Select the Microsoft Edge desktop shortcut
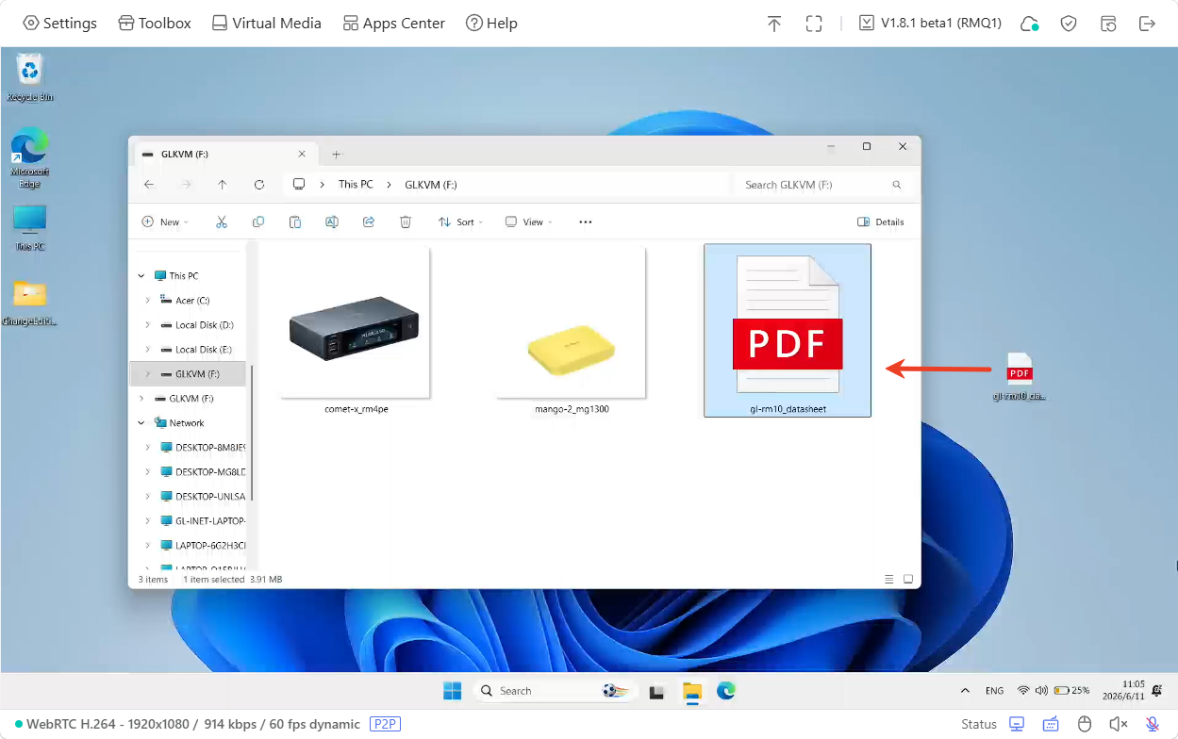Viewport: 1178px width, 739px height. [30, 158]
